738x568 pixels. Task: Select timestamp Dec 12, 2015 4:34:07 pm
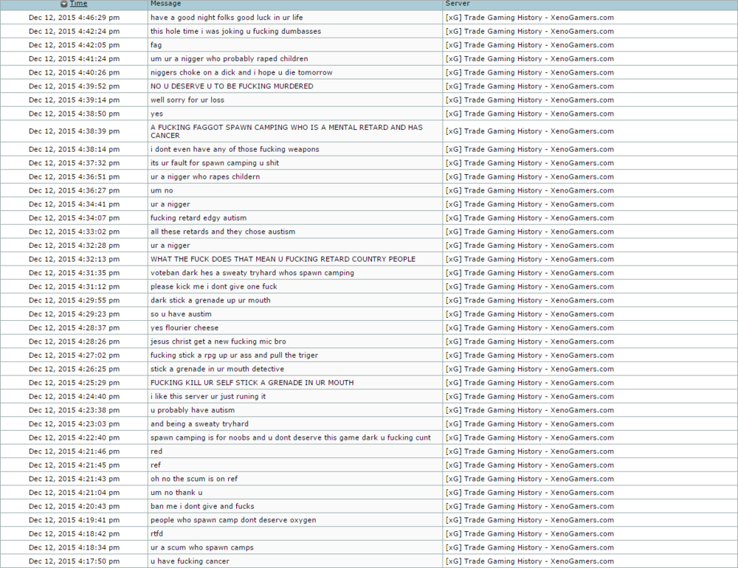[x=74, y=218]
